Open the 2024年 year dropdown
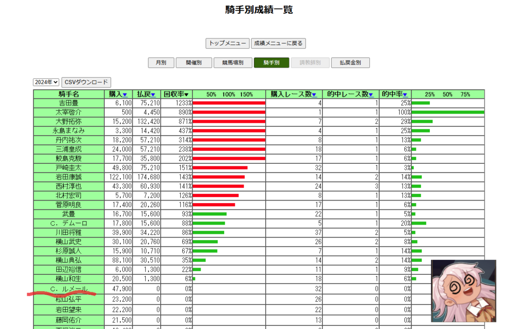Image resolution: width=524 pixels, height=329 pixels. click(46, 82)
